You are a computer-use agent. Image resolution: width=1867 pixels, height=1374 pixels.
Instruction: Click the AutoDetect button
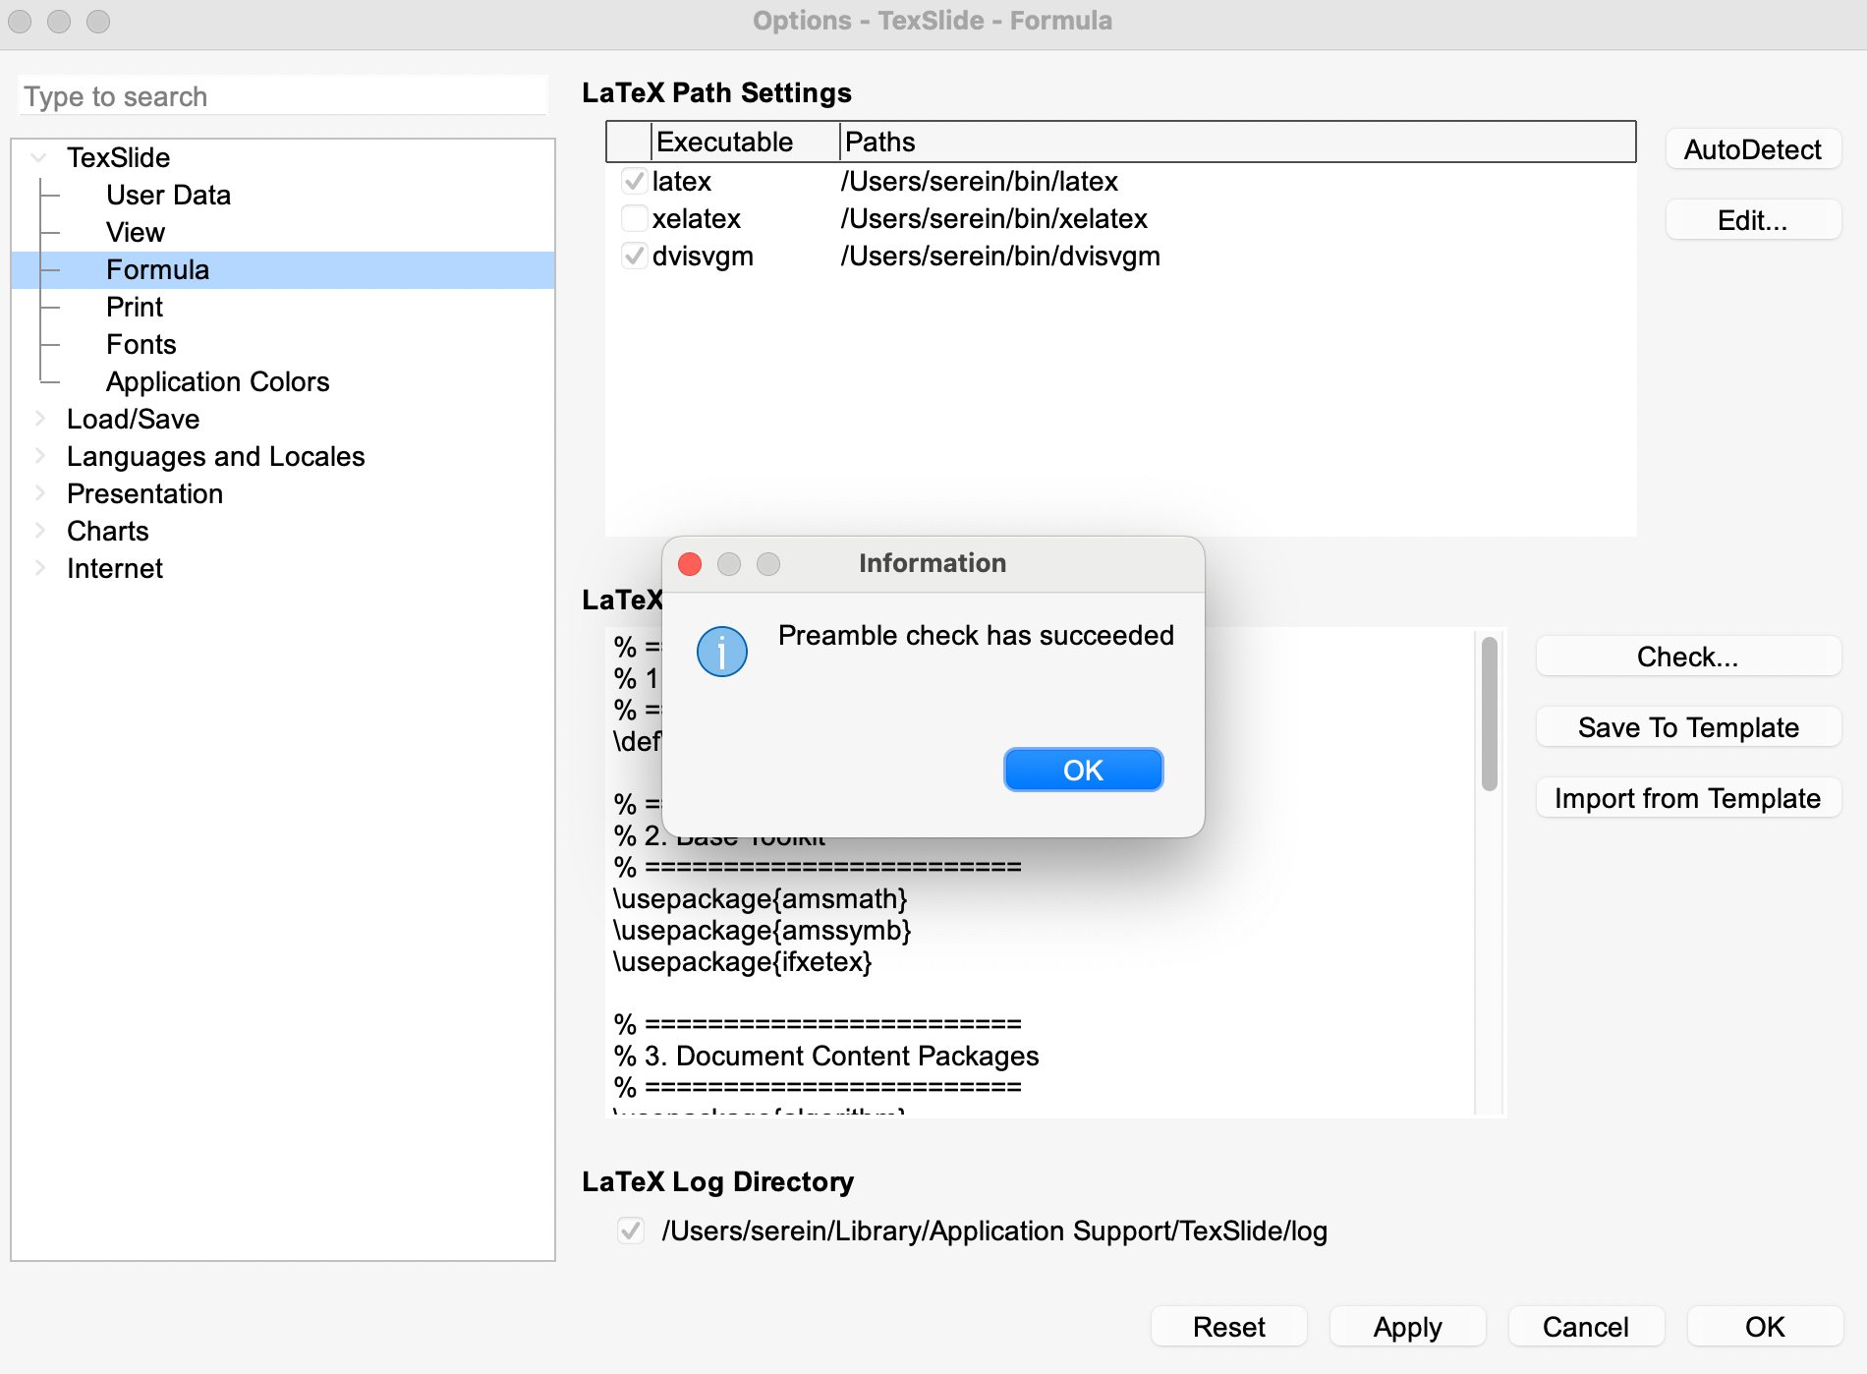(1753, 149)
